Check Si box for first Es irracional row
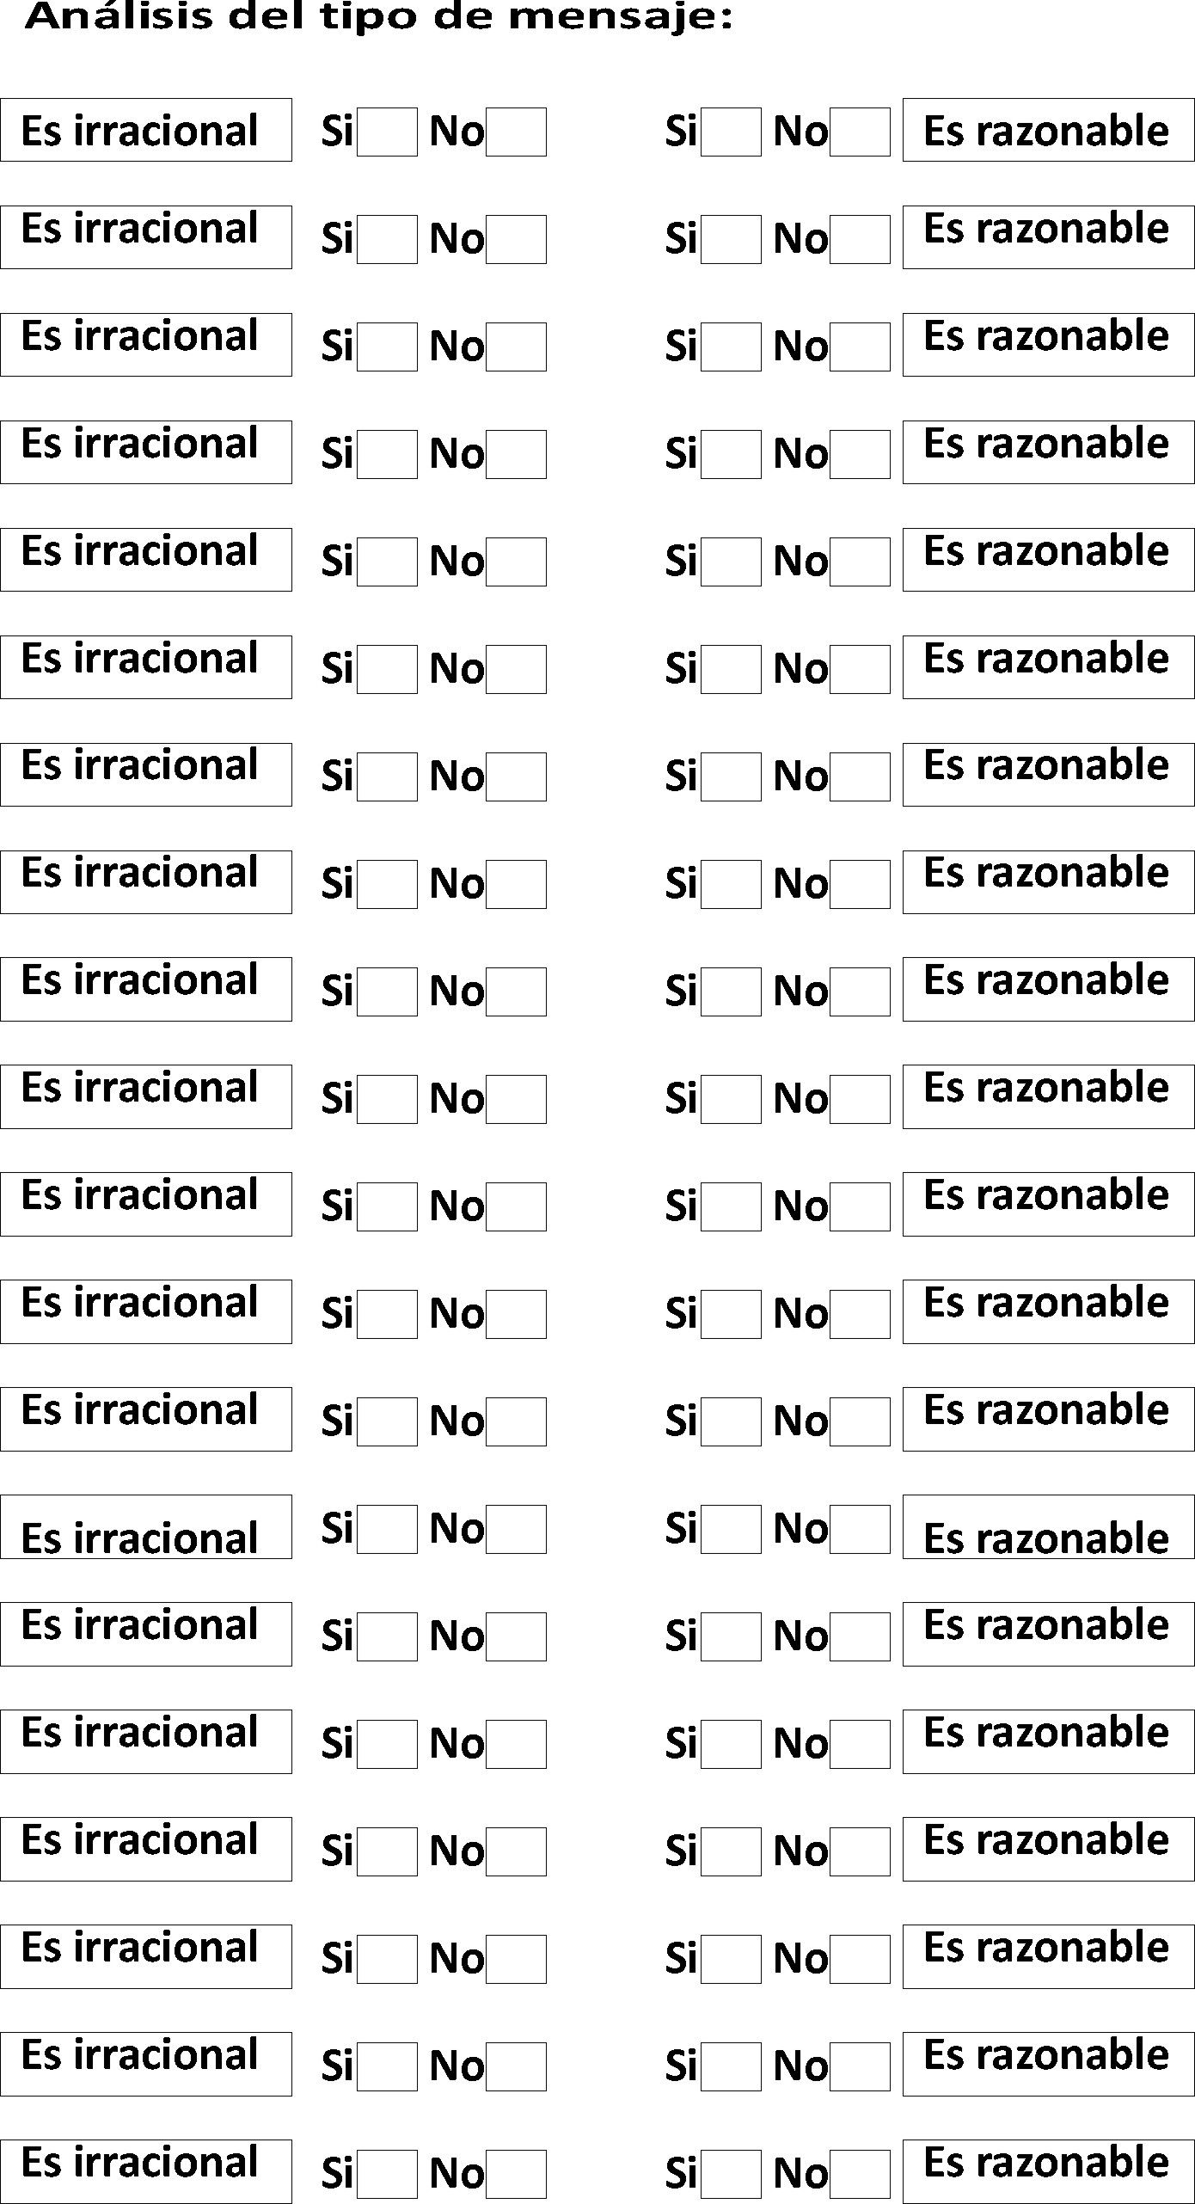The width and height of the screenshot is (1195, 2204). (x=387, y=132)
